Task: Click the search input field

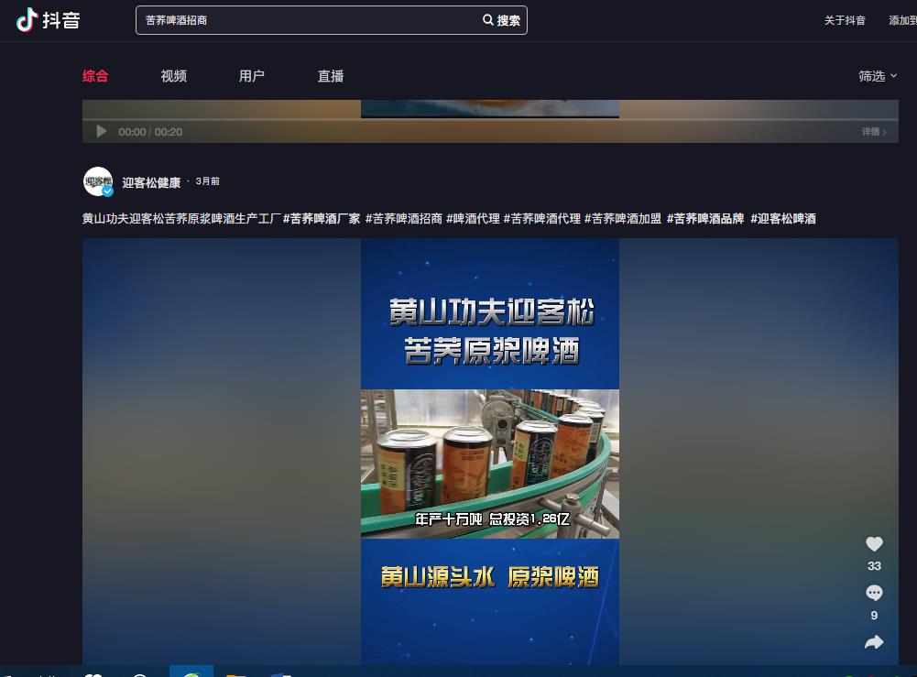Action: point(310,20)
